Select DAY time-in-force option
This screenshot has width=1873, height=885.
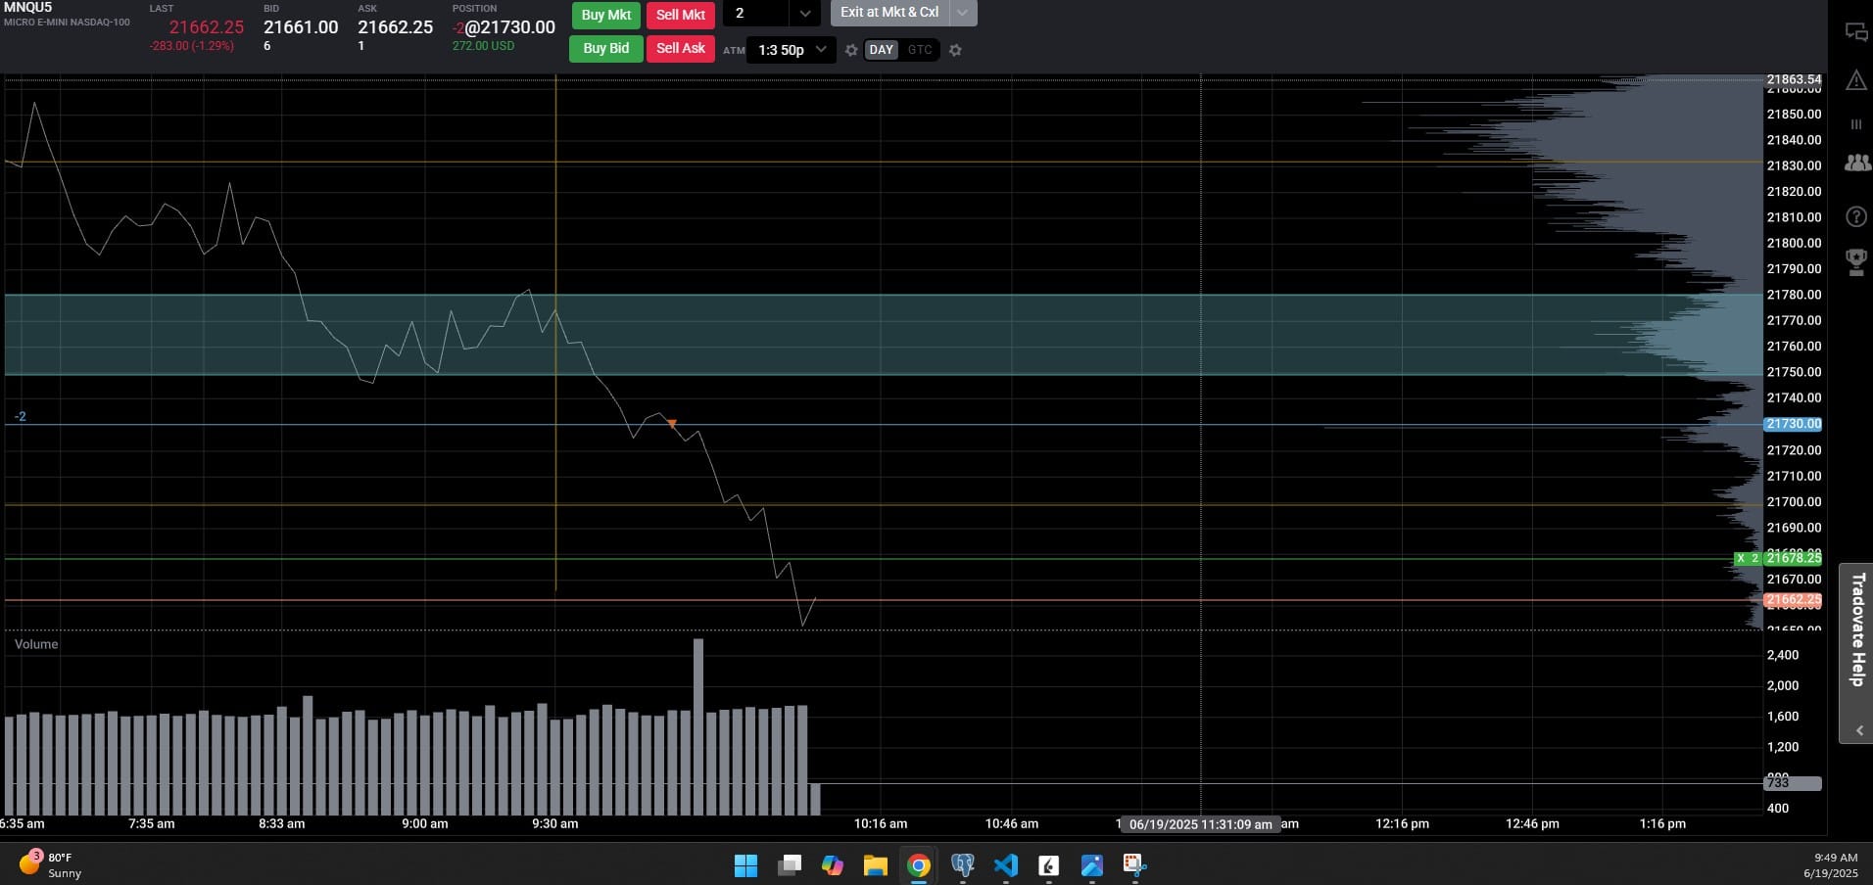pyautogui.click(x=881, y=50)
